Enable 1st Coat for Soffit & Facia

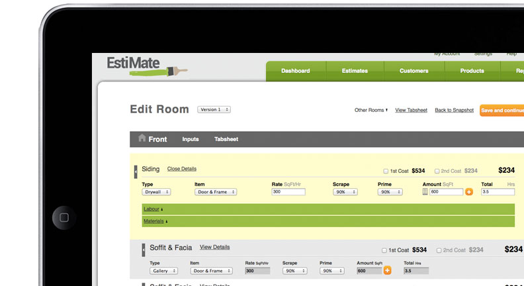pos(385,250)
